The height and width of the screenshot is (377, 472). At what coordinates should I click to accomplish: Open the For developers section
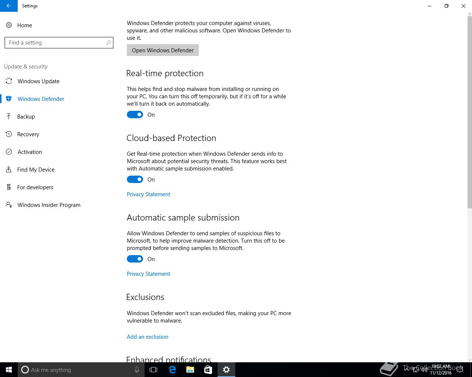(x=59, y=187)
